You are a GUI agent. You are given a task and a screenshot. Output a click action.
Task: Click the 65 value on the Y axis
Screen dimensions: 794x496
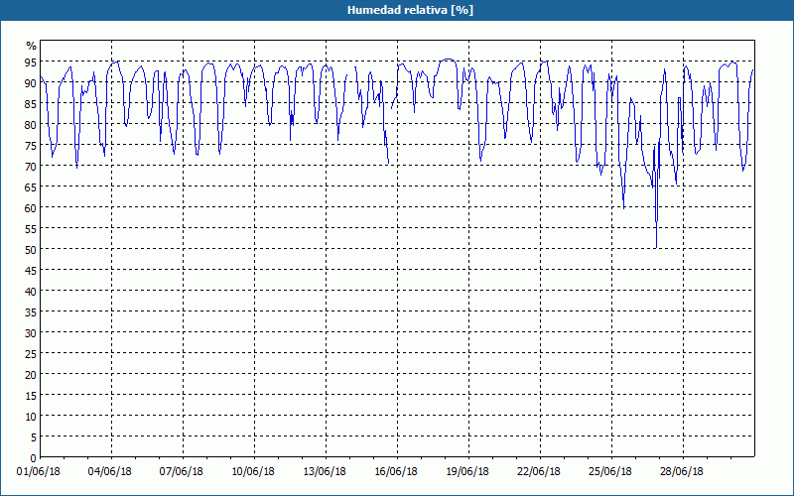(31, 187)
